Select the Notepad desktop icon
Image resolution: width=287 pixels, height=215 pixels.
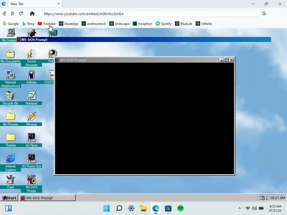point(31,98)
